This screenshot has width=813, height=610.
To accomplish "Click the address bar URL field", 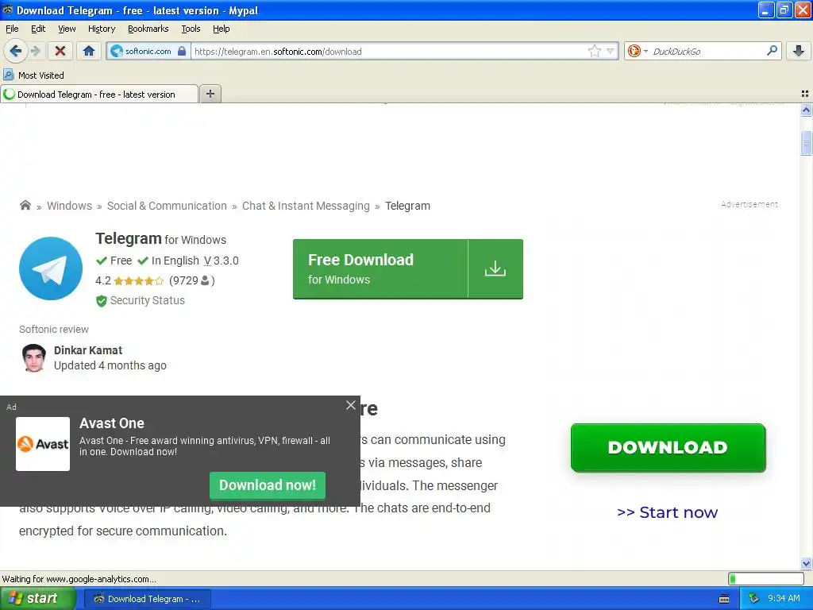I will (389, 52).
